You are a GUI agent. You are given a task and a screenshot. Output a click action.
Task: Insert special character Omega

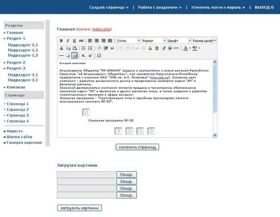[x=99, y=55]
